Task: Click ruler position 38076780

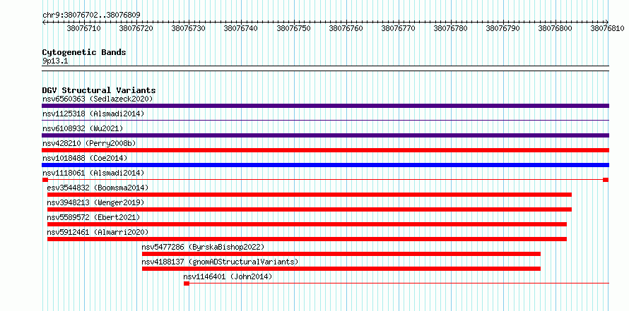Action: point(451,29)
